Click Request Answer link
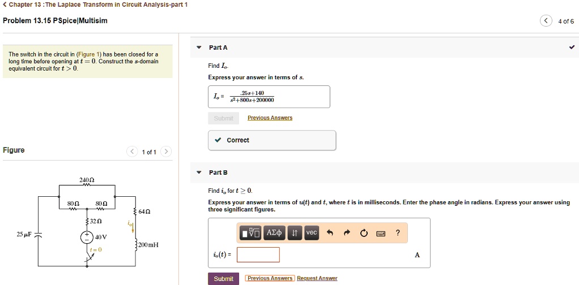 click(x=317, y=278)
